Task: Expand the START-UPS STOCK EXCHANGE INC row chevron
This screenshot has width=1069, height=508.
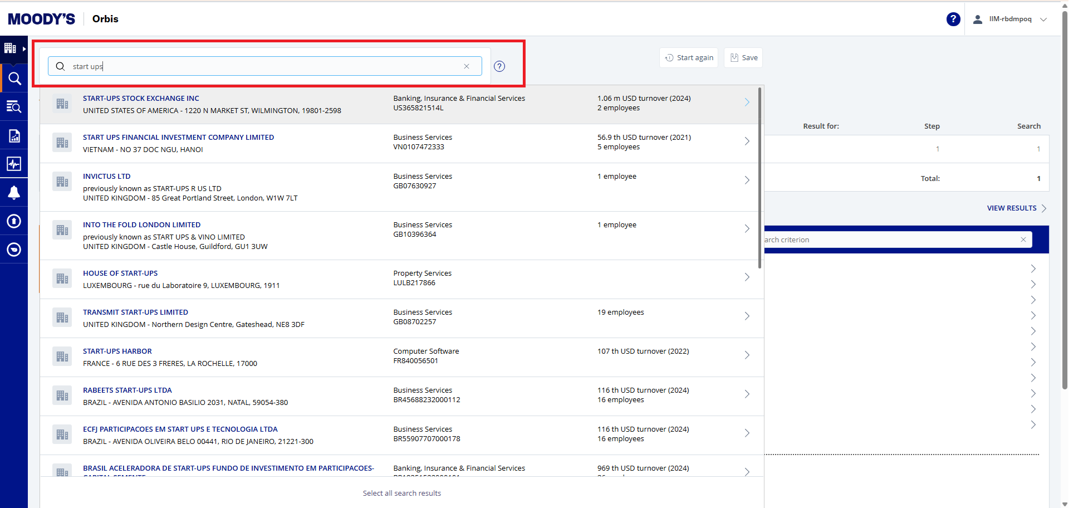Action: coord(747,102)
